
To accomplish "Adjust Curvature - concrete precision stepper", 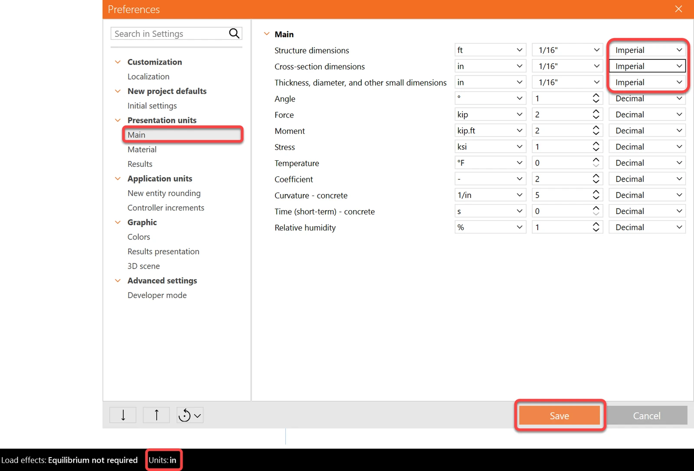I will click(x=596, y=195).
